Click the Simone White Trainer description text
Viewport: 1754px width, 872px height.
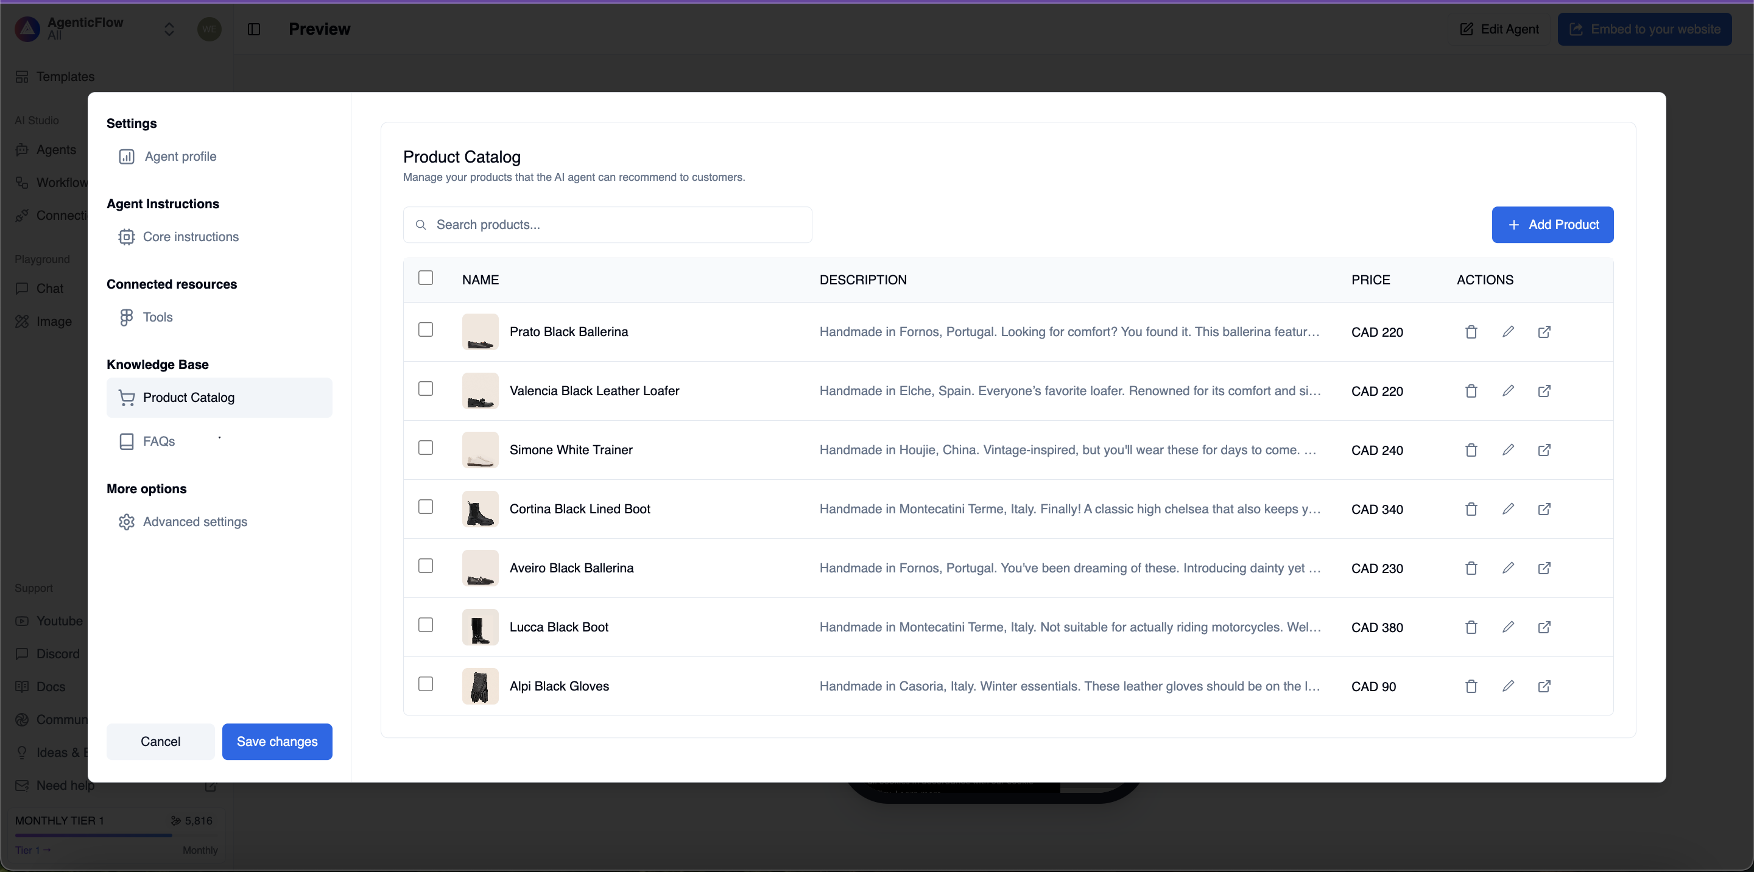coord(1068,450)
